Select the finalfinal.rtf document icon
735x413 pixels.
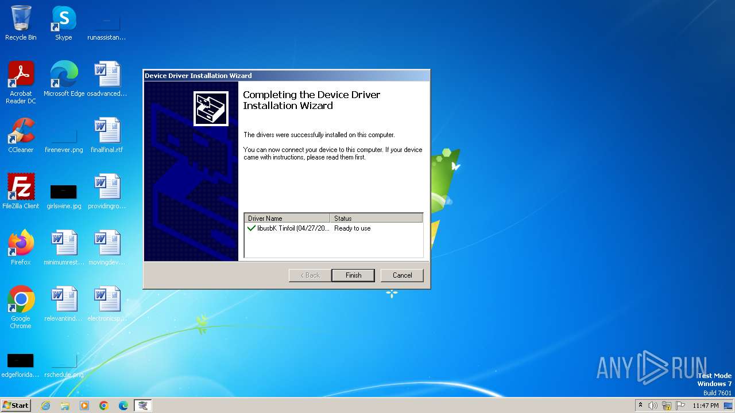(x=107, y=135)
